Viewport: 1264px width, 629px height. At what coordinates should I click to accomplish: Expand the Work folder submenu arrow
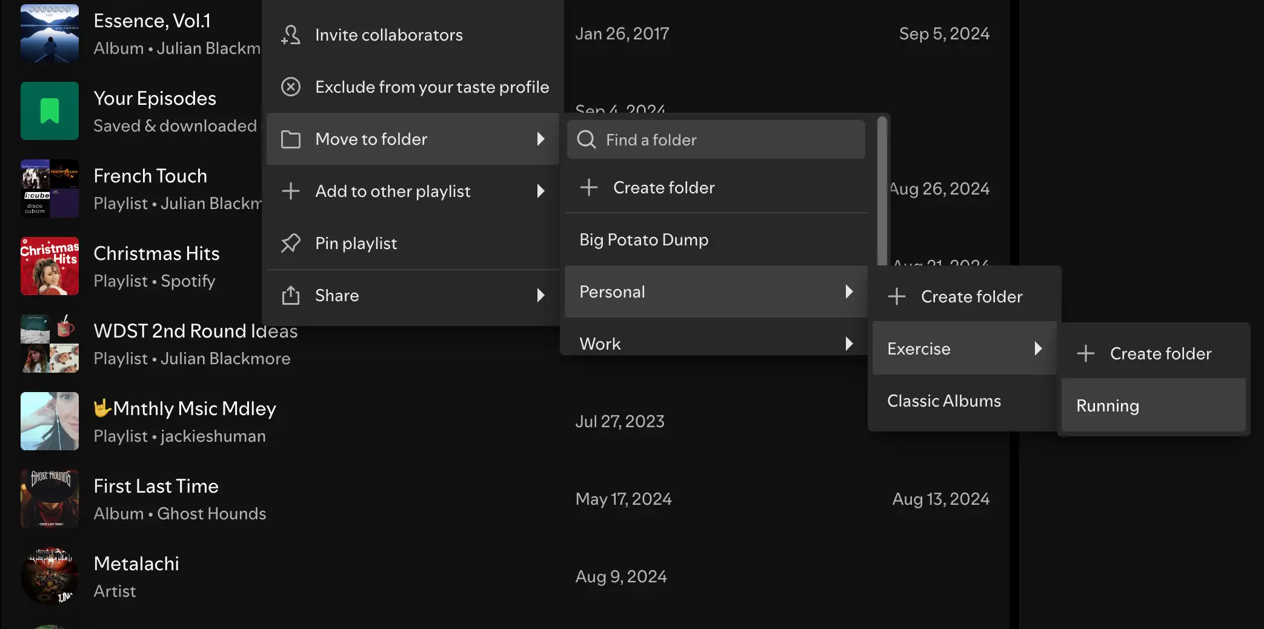(849, 344)
